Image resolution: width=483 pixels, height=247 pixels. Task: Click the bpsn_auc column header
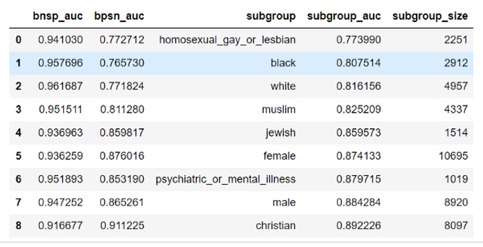(119, 16)
